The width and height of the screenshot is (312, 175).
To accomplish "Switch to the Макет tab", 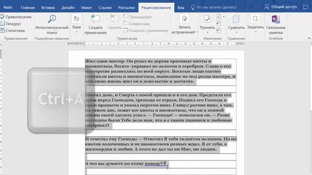I will click(x=87, y=8).
